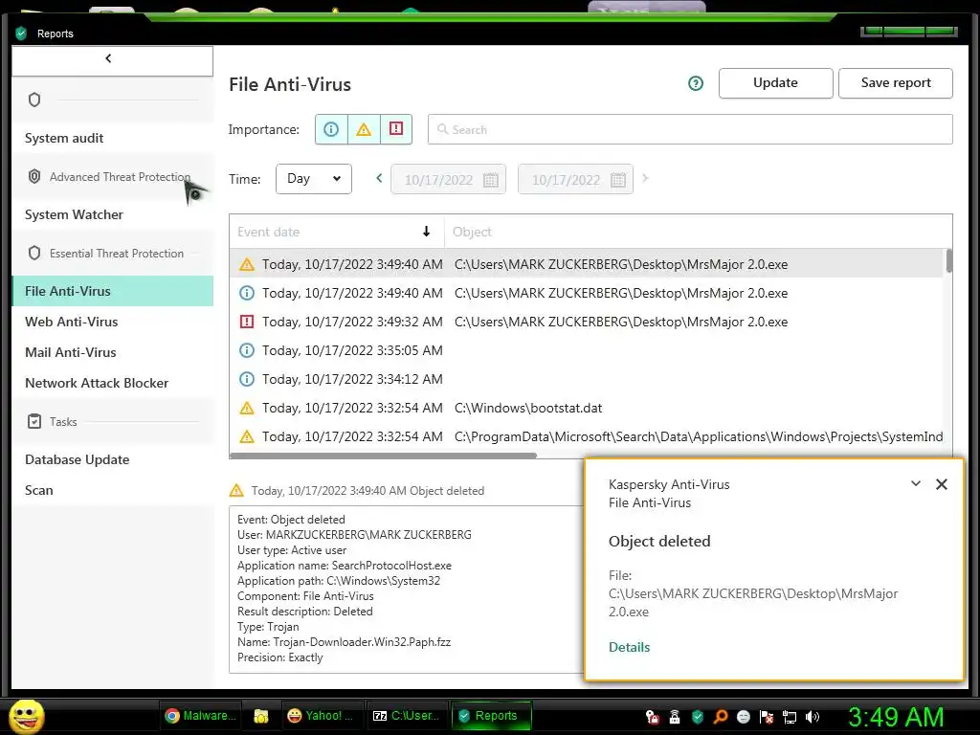Collapse the Kaspersky notification with chevron
Viewport: 980px width, 735px height.
click(916, 483)
